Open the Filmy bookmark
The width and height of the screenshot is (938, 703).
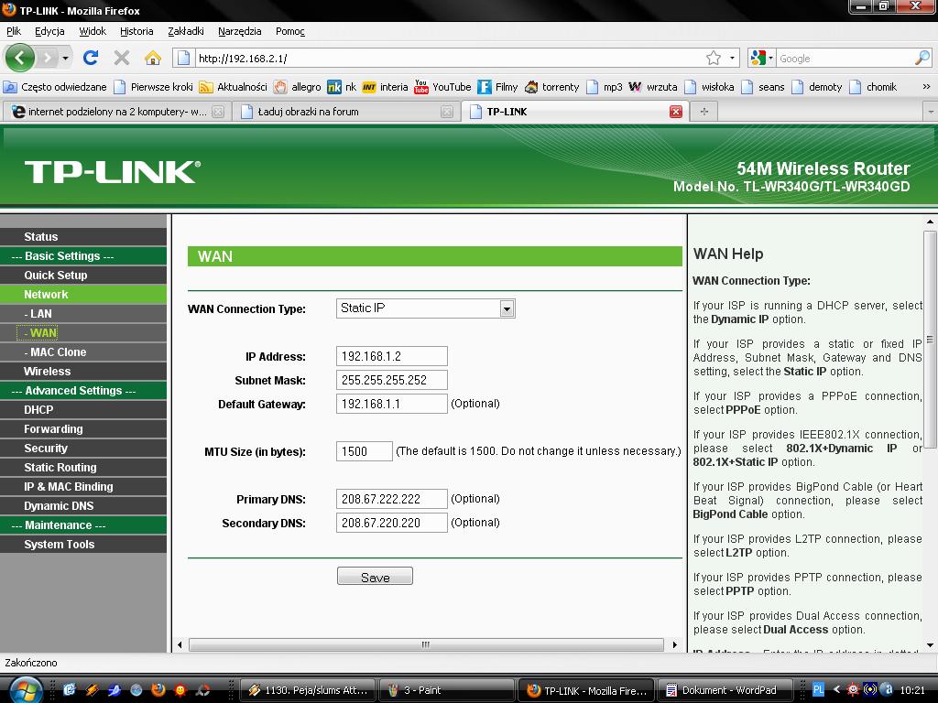click(x=497, y=87)
